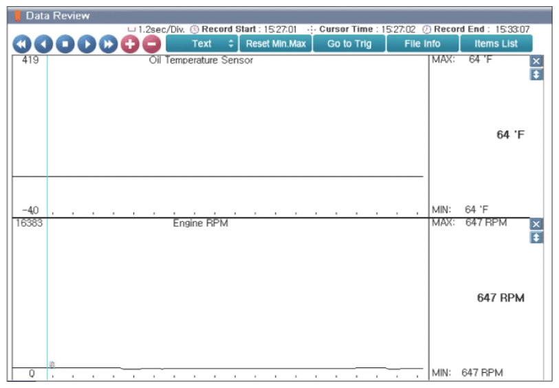
Task: Play the recorded data
Action: coord(87,44)
